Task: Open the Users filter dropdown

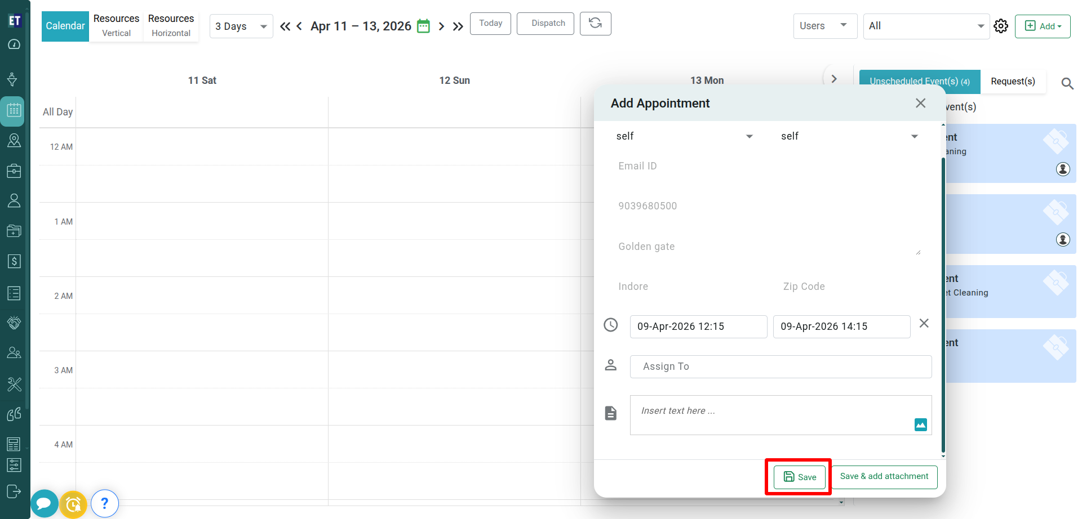Action: click(824, 26)
